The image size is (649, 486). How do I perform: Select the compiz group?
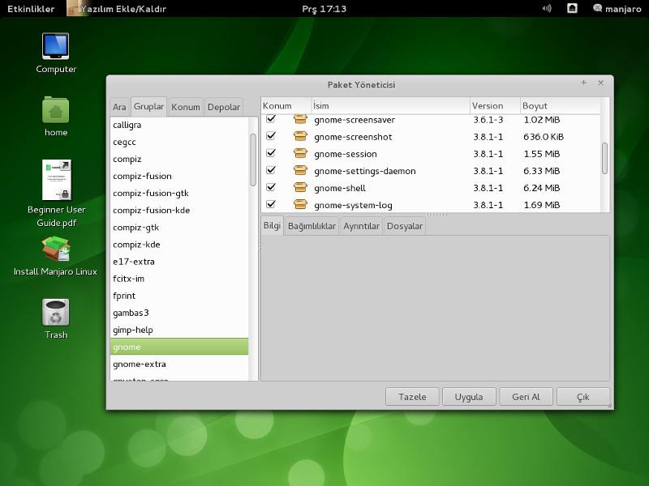coord(179,159)
